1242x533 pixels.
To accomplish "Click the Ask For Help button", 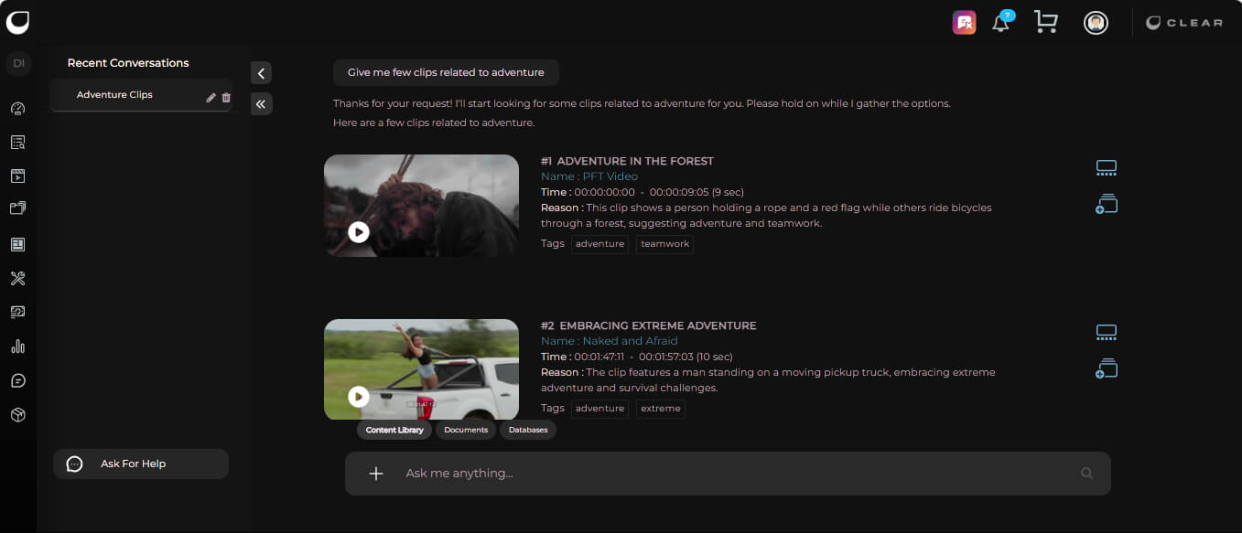I will (140, 464).
